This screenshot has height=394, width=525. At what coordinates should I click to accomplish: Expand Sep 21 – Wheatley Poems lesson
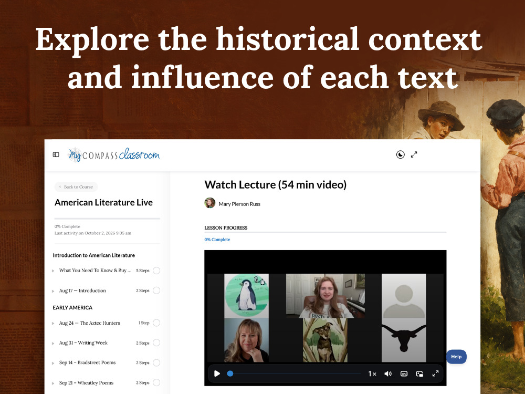[53, 383]
